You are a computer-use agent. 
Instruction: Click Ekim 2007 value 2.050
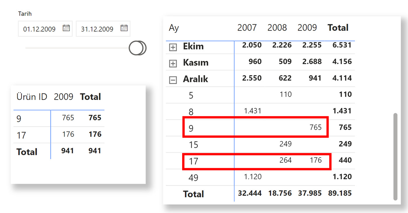point(252,45)
